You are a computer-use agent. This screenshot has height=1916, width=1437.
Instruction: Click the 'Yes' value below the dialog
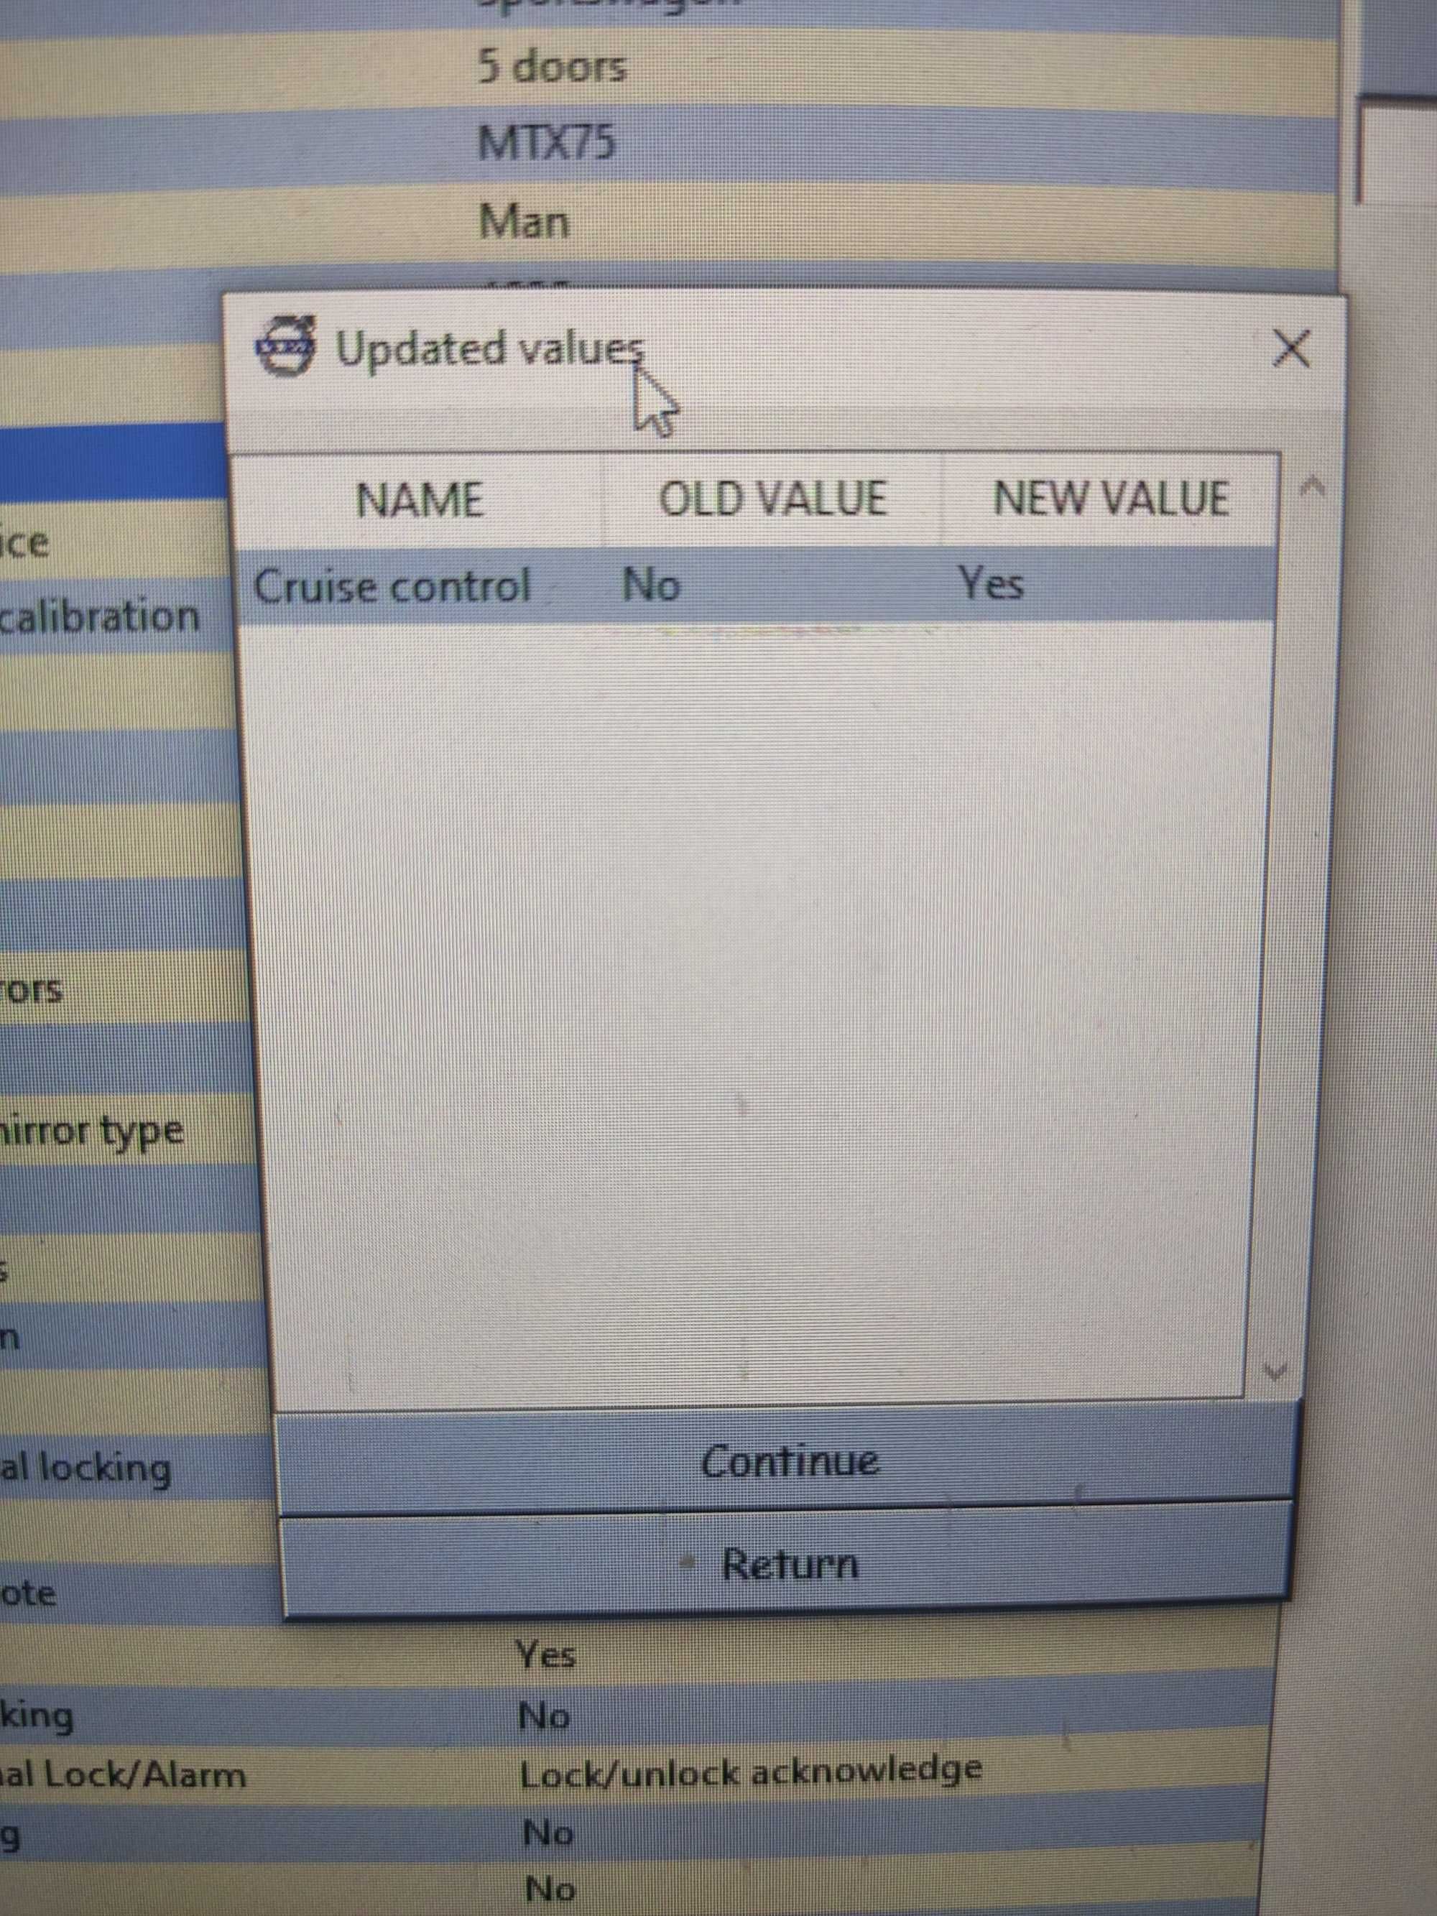(545, 1655)
